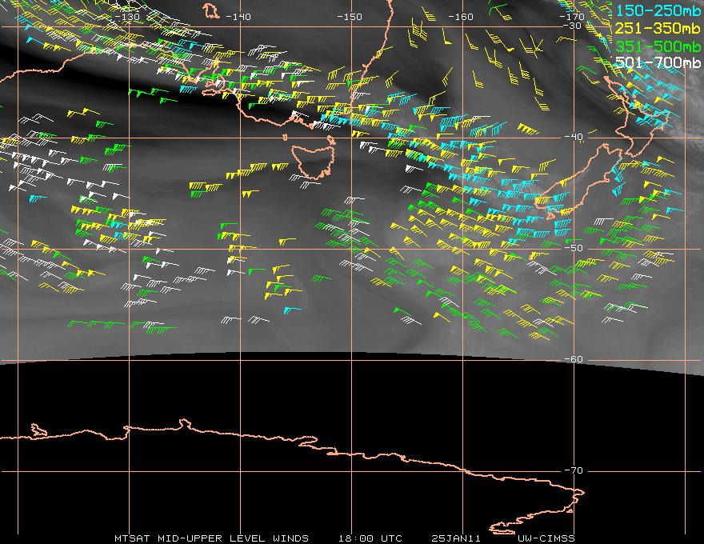Click the -60 latitude label
This screenshot has width=704, height=544.
[574, 359]
